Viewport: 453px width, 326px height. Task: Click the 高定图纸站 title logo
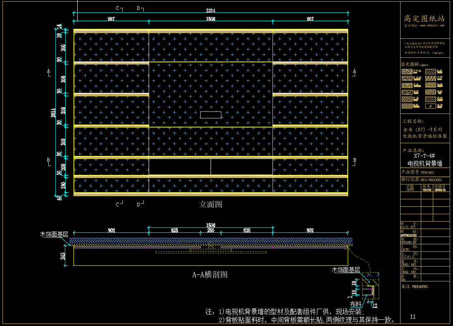(x=424, y=19)
